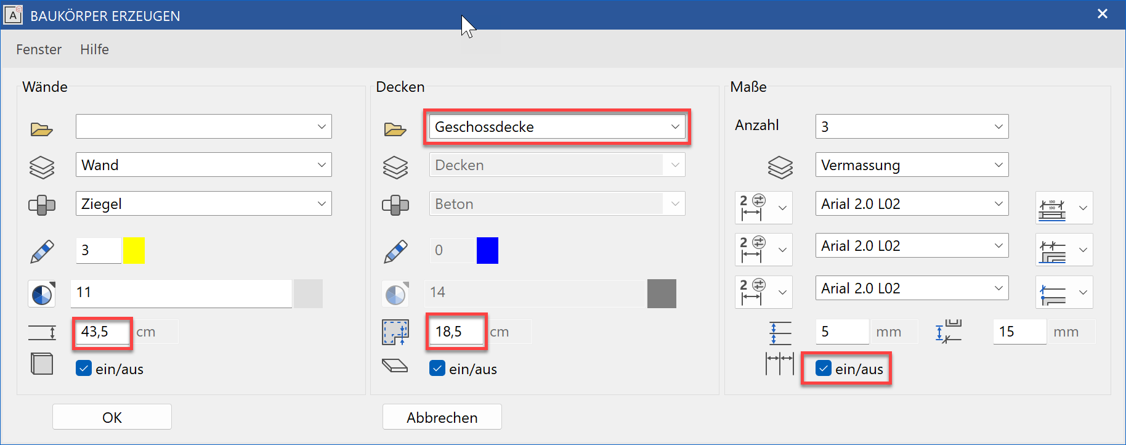Open the Vermassung layer dropdown

912,165
